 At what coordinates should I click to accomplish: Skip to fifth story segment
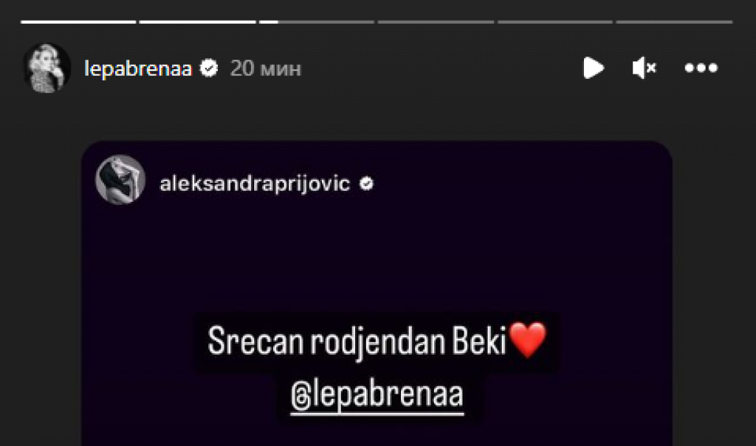(x=555, y=21)
